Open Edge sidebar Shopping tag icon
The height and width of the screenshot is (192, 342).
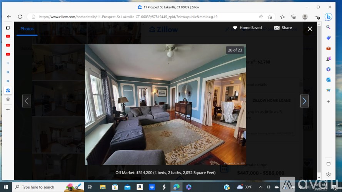[328, 38]
